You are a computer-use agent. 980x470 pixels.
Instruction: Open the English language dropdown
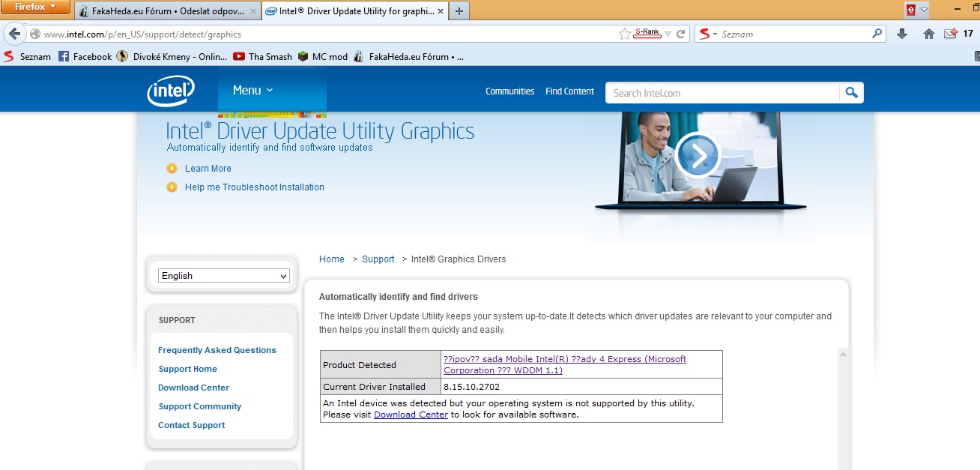(223, 276)
